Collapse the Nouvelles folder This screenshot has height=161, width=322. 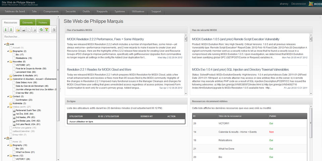tap(8, 62)
